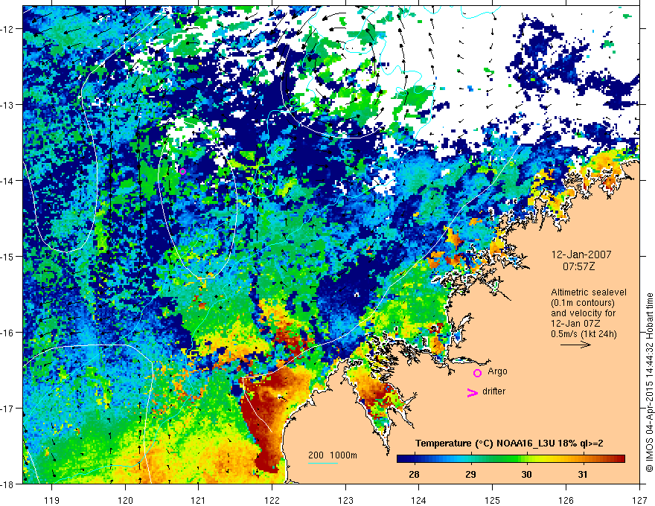Image resolution: width=655 pixels, height=506 pixels.
Task: Click latitude axis label -16
Action: (9, 333)
